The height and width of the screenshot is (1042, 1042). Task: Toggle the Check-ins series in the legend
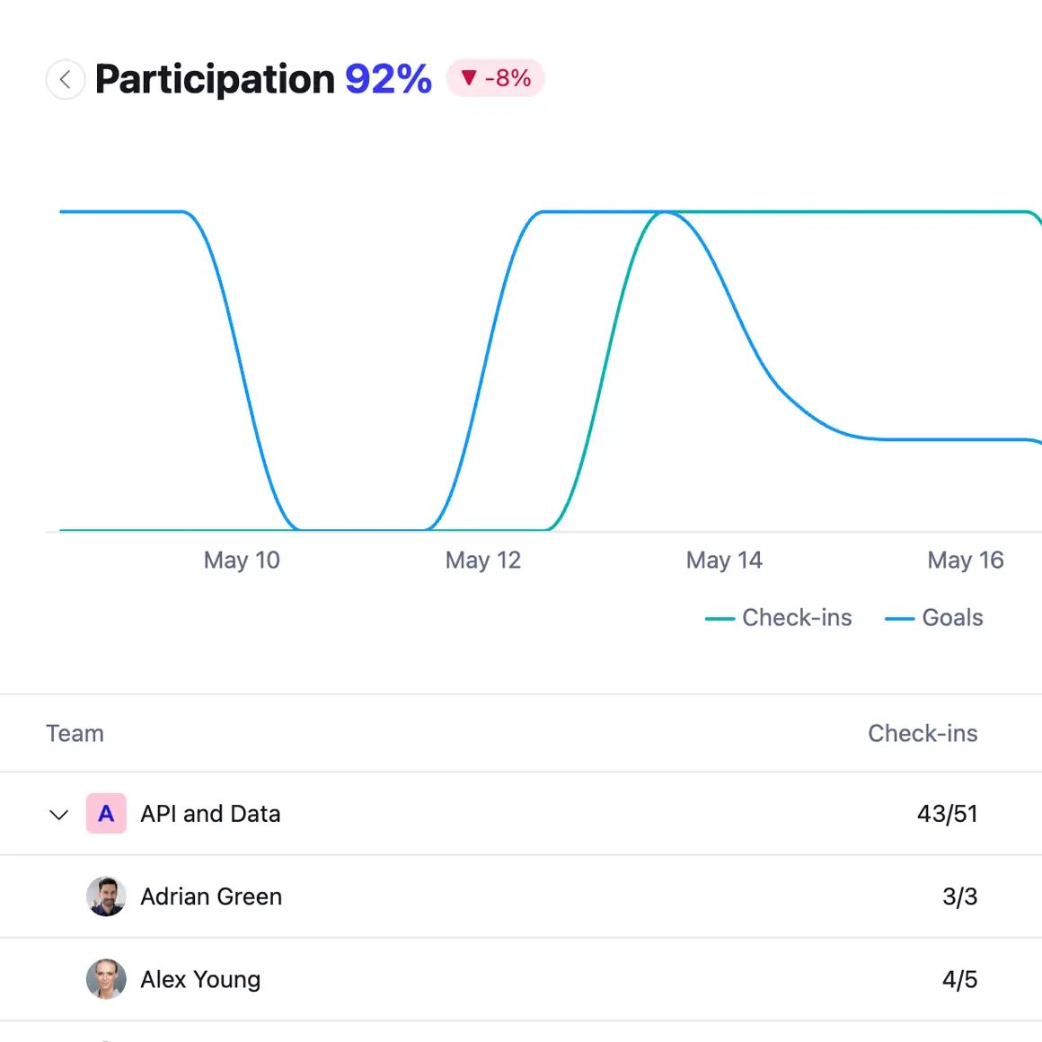(779, 618)
